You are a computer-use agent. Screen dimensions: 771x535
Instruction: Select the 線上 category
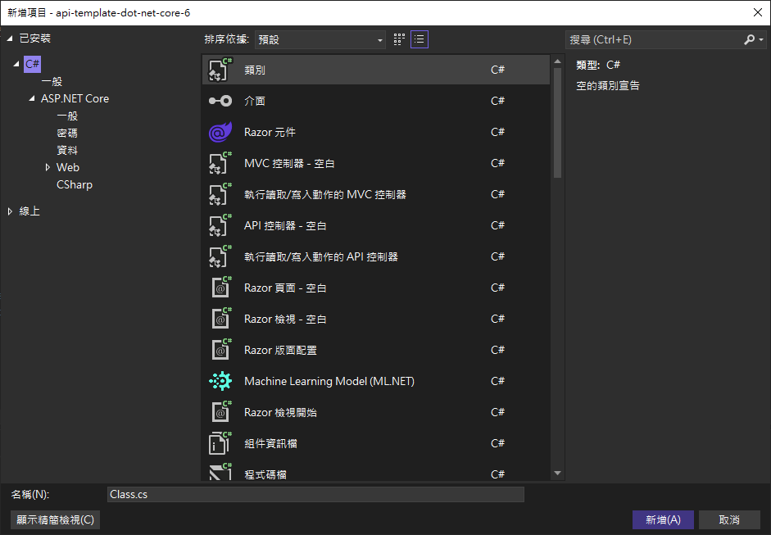(29, 211)
